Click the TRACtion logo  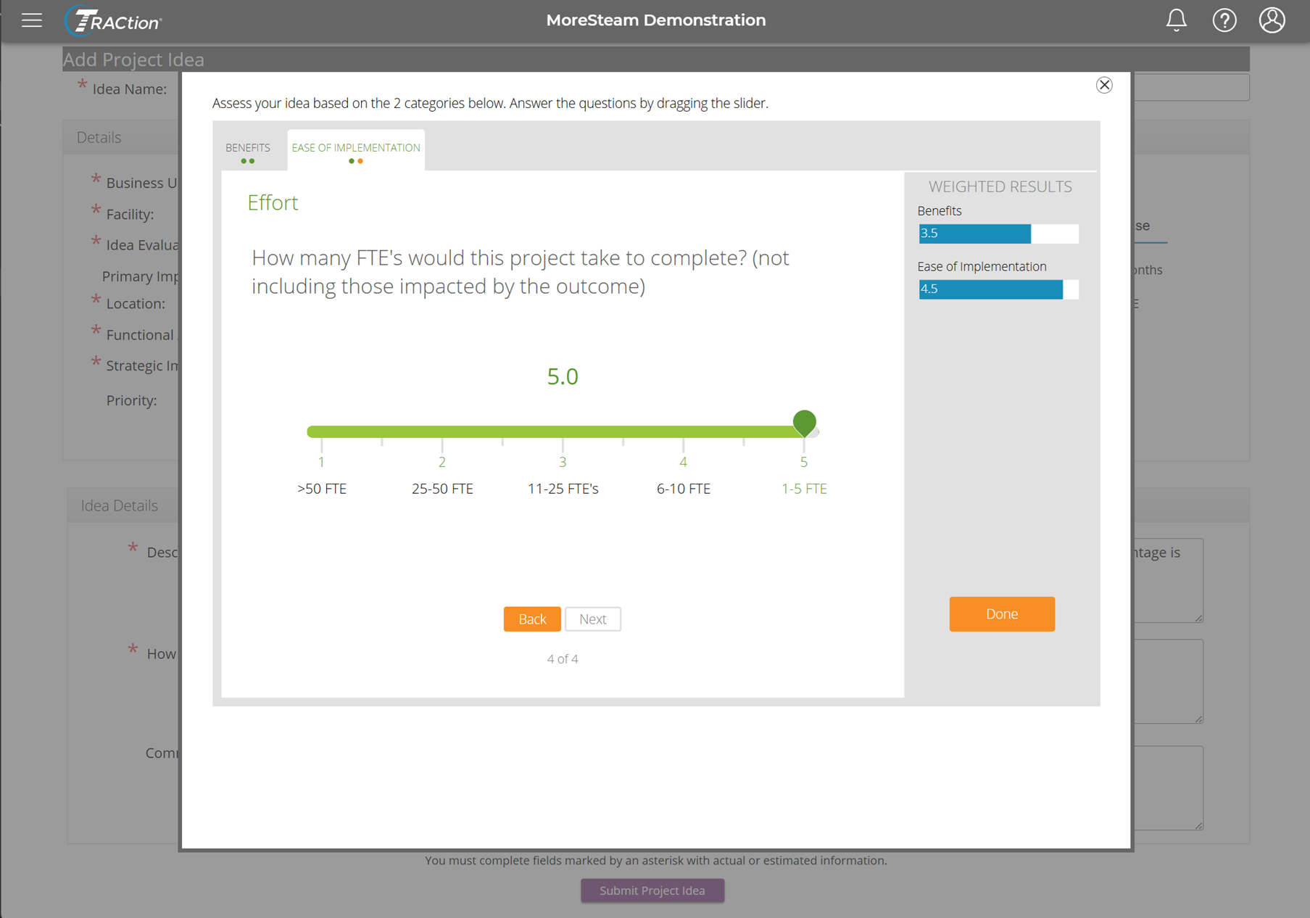coord(113,21)
